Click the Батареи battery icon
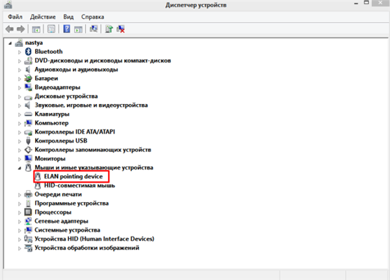 click(28, 79)
